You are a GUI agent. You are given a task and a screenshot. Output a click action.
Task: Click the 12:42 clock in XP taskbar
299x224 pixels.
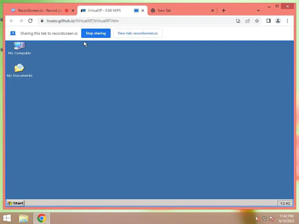click(285, 203)
